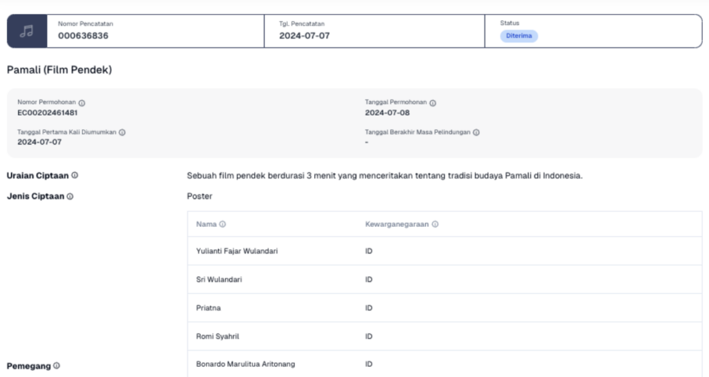Click info icon next to Tanggal Permohonan

coord(433,103)
